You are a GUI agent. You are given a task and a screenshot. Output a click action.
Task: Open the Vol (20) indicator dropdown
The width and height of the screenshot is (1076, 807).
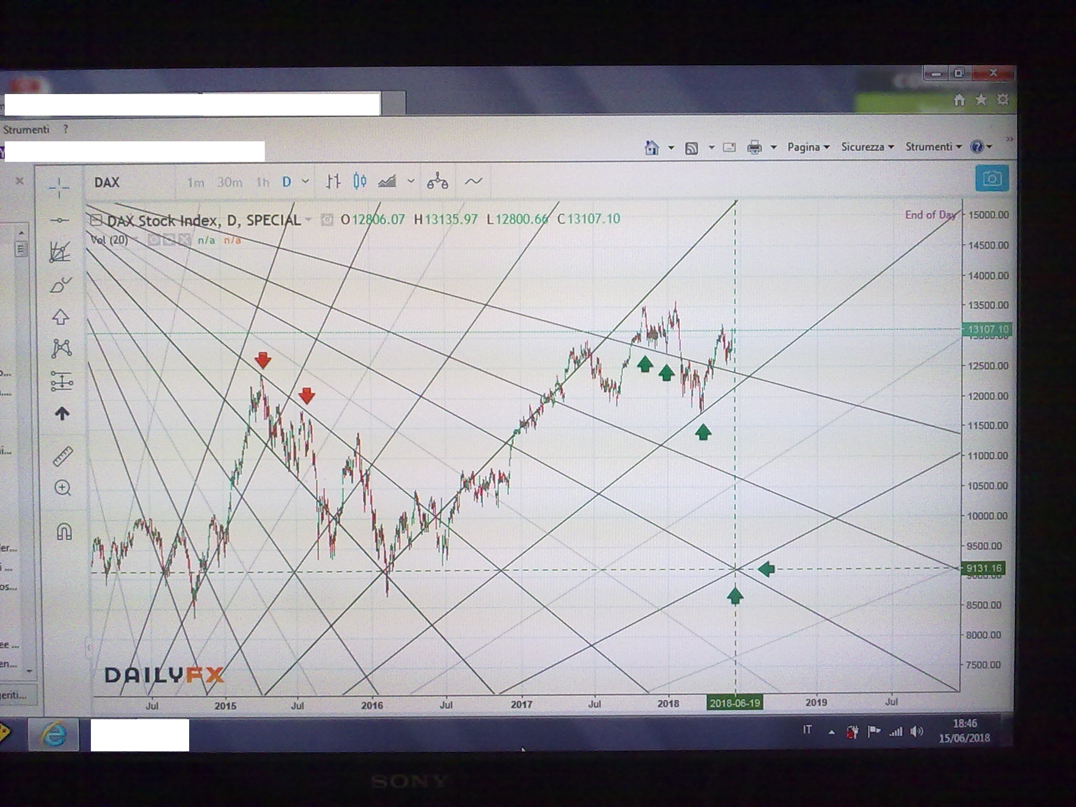click(136, 240)
